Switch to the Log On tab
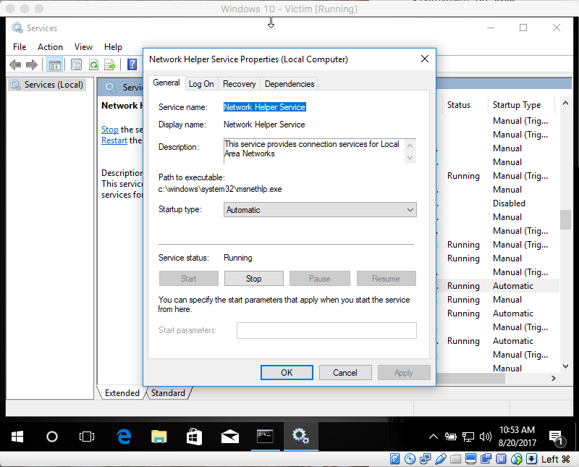 pyautogui.click(x=201, y=84)
